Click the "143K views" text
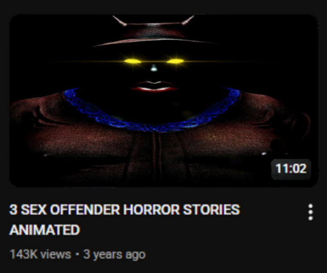Viewport: 327px width, 273px height. tap(40, 255)
